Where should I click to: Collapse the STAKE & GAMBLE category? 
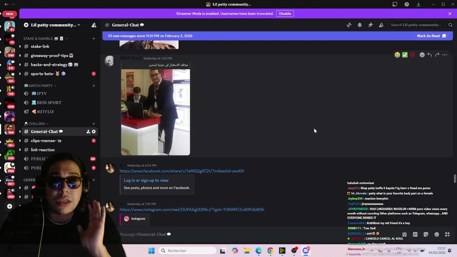[x=46, y=39]
